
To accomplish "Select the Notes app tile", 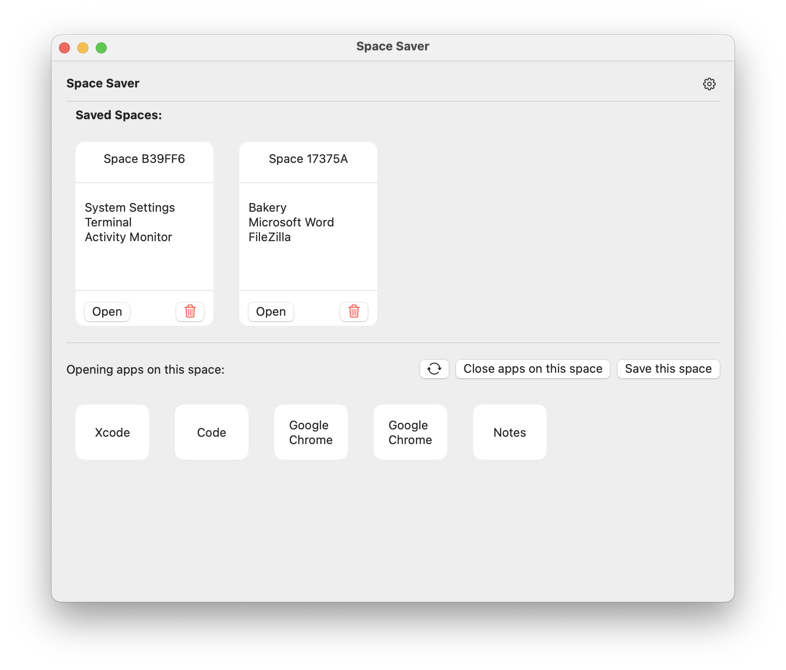I will point(509,432).
